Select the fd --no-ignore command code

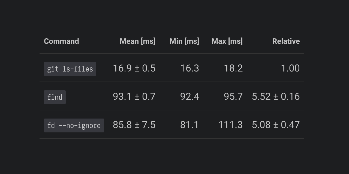(74, 125)
